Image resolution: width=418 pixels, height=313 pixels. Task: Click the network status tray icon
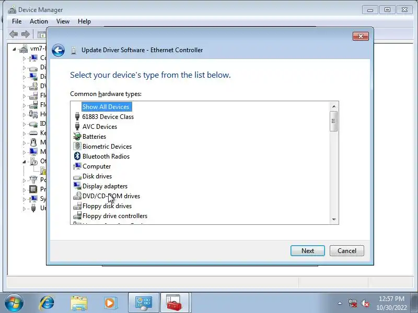pyautogui.click(x=352, y=303)
